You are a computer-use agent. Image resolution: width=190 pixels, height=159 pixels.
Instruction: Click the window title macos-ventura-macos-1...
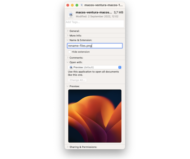click(x=104, y=5)
